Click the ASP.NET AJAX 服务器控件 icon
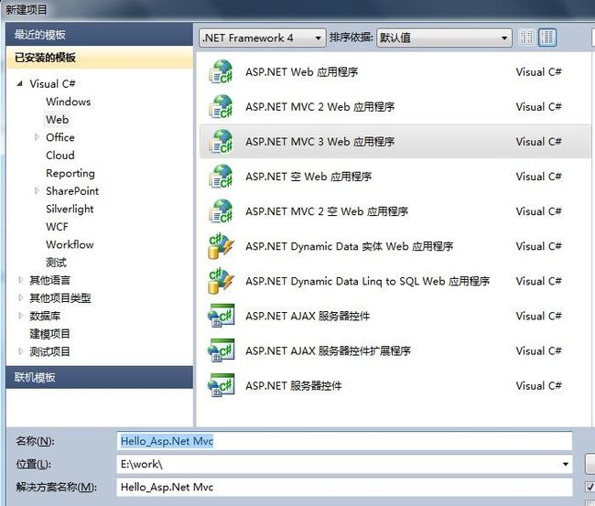 point(221,316)
